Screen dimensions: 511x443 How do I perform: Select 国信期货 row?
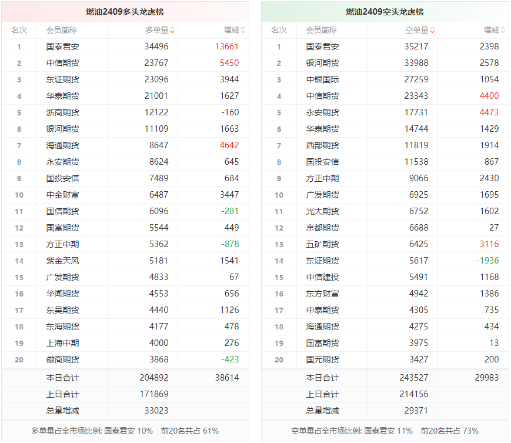(x=125, y=211)
